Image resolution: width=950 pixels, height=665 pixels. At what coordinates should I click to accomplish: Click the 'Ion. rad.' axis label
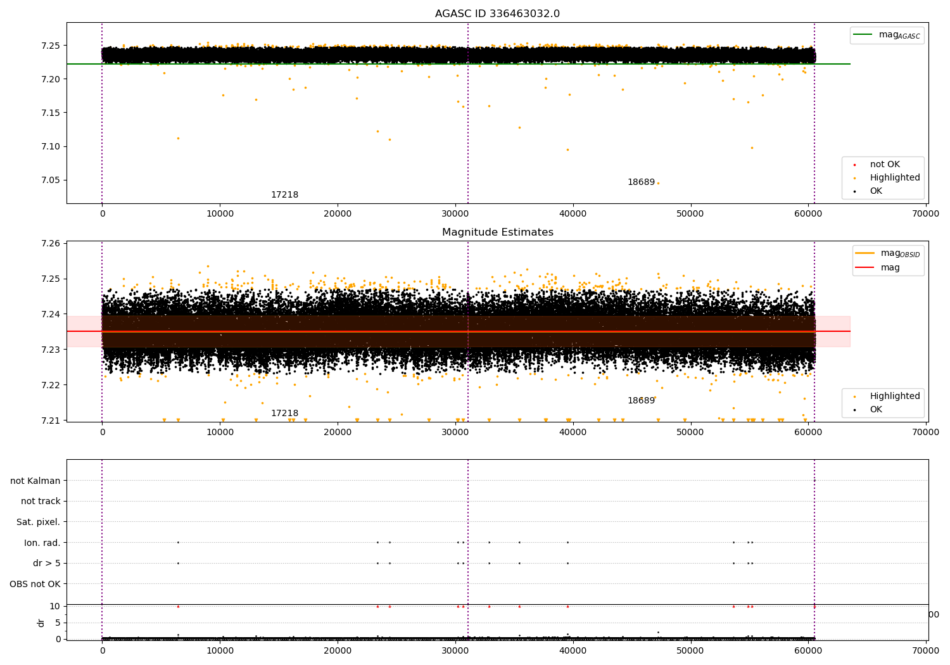(x=42, y=543)
